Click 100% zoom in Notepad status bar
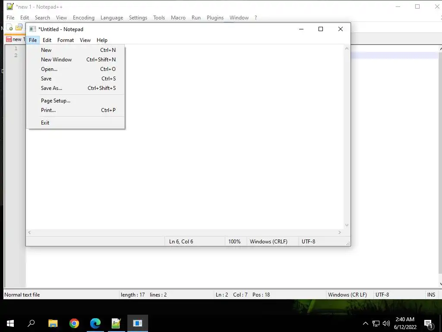The width and height of the screenshot is (442, 332). coord(234,242)
